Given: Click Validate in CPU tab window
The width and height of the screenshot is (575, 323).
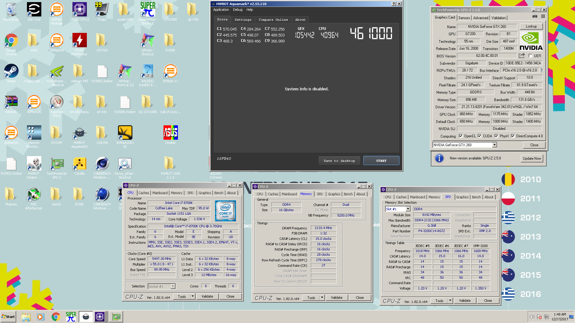Looking at the screenshot, I should [x=207, y=297].
